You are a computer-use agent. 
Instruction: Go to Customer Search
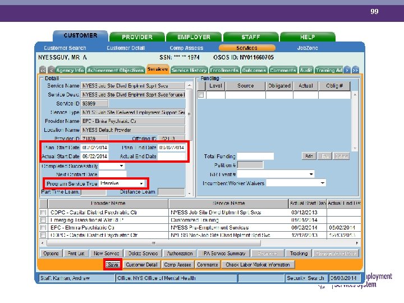65,48
